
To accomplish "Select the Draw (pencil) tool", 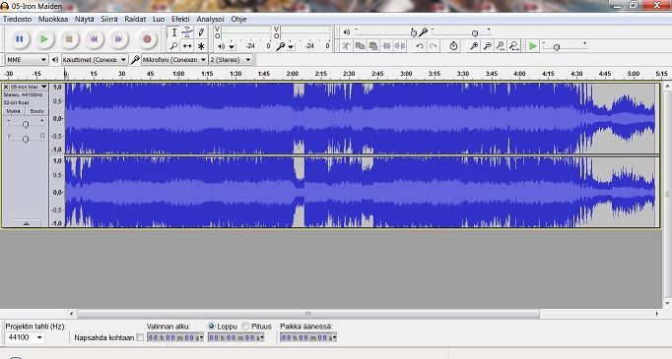I will click(201, 32).
